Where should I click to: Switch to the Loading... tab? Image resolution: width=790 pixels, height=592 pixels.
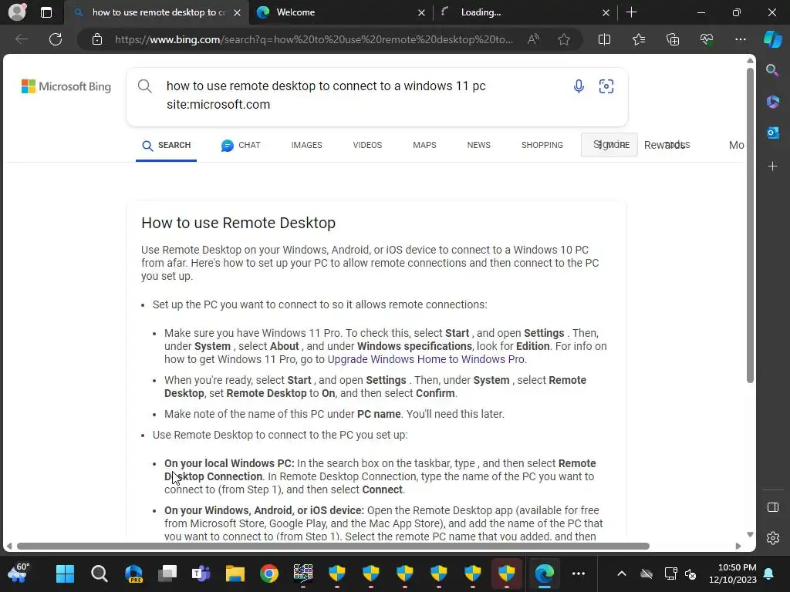coord(524,12)
